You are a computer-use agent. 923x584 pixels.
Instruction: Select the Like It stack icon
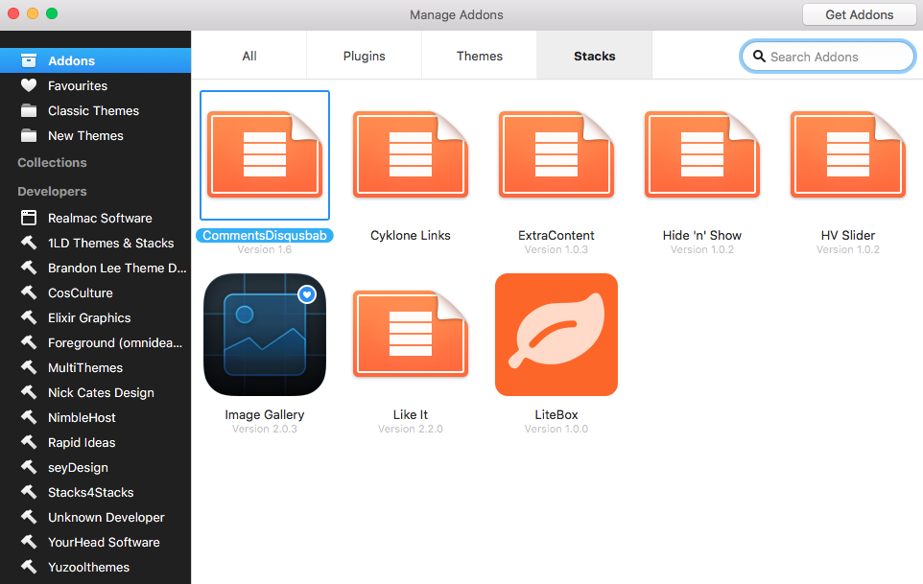(x=411, y=334)
